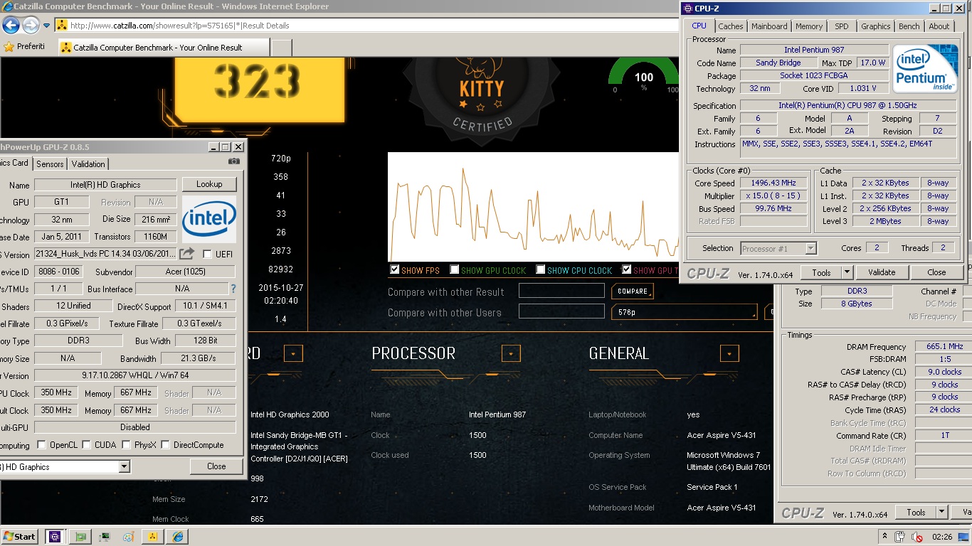The image size is (972, 546).
Task: Open the monitor-graph taskbar icon
Action: click(x=105, y=537)
